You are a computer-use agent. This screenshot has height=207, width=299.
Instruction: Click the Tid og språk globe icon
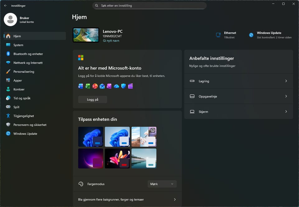click(8, 98)
